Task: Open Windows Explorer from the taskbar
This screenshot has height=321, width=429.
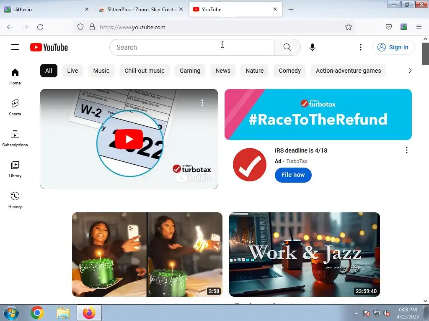Action: point(63,313)
